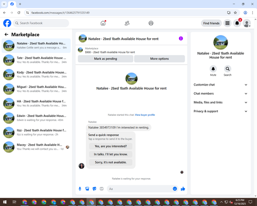
Task: Expand Customize chat section
Action: pos(221,84)
